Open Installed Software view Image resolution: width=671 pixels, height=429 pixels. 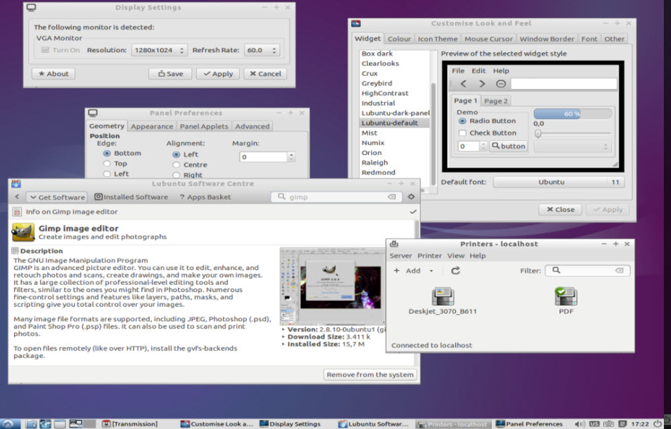point(131,197)
